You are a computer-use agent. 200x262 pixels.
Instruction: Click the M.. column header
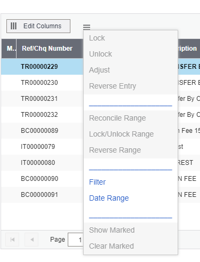(9, 49)
